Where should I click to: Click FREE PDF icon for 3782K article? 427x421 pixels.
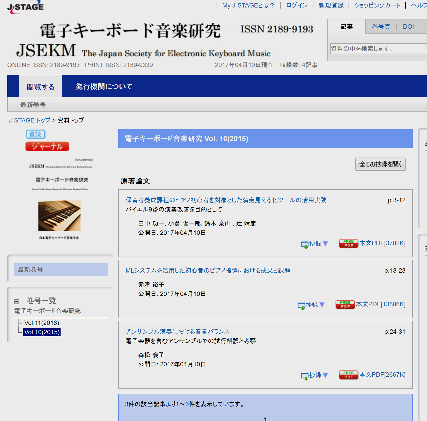click(349, 243)
